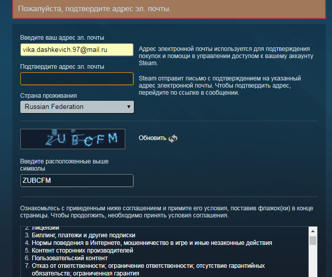Screen dimensions: 332x277
Task: Focus the email address field with vika.dashkevich.97@mail.ru
Action: coord(77,50)
